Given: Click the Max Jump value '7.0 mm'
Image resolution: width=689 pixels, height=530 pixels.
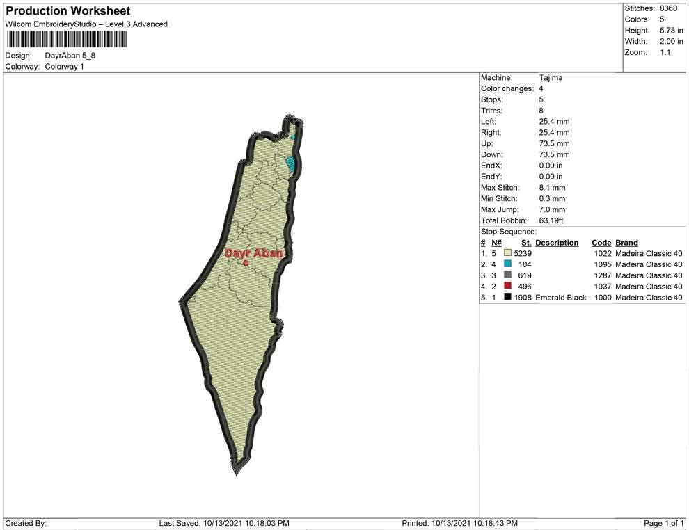Looking at the screenshot, I should coord(552,209).
